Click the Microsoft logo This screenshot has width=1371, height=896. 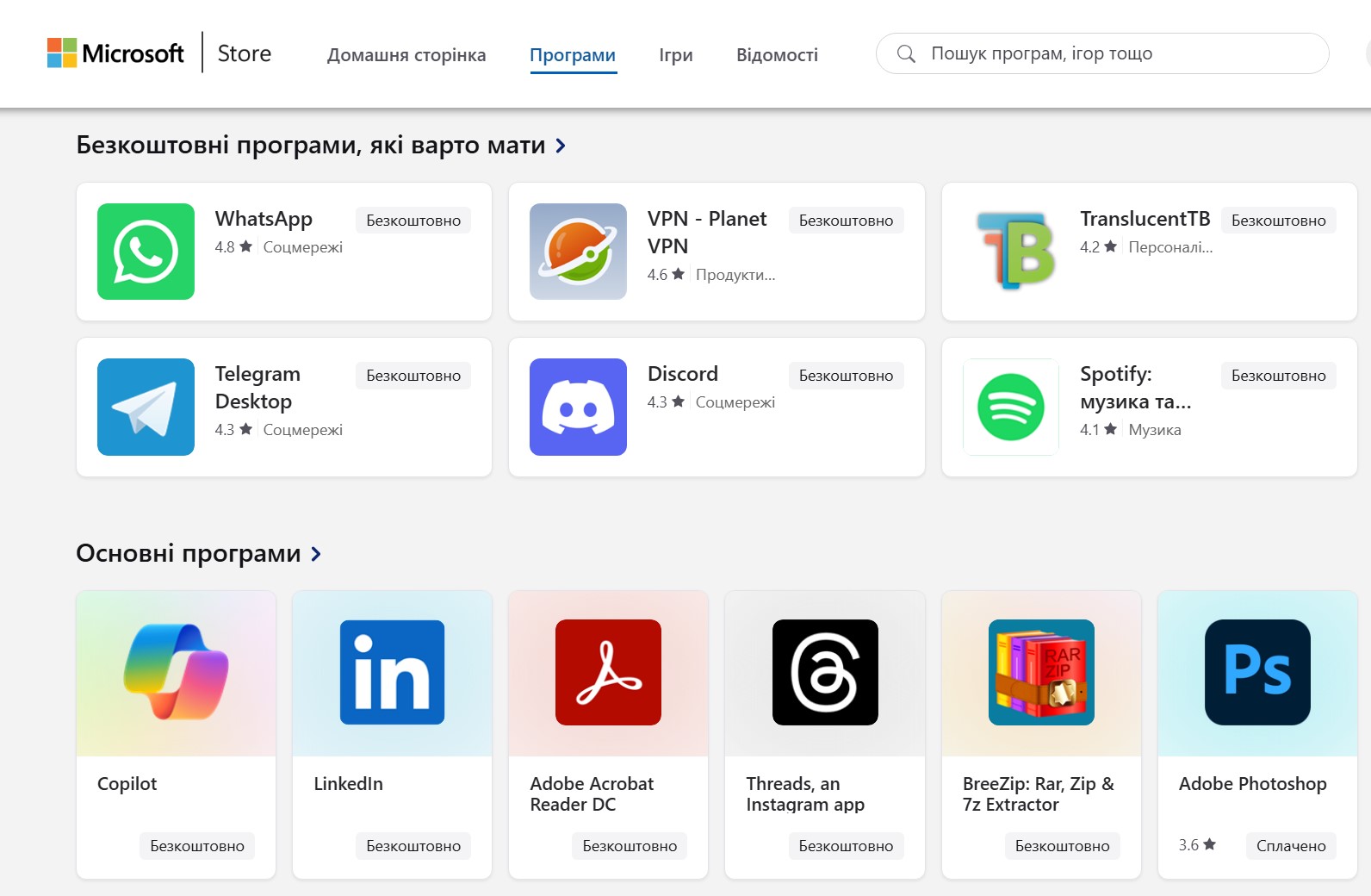click(116, 53)
